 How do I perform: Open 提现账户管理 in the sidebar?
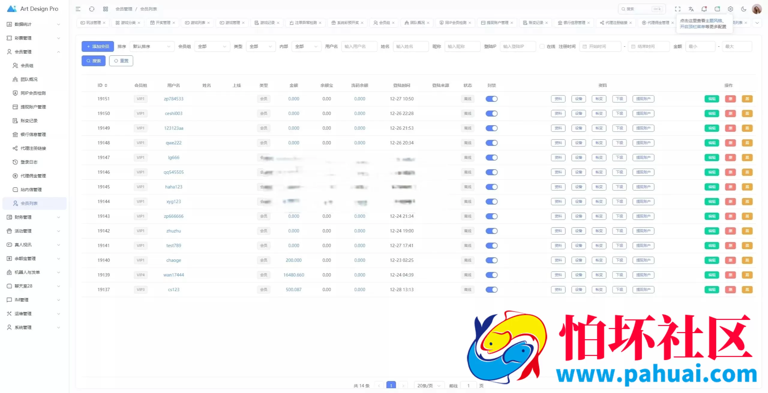pyautogui.click(x=34, y=107)
